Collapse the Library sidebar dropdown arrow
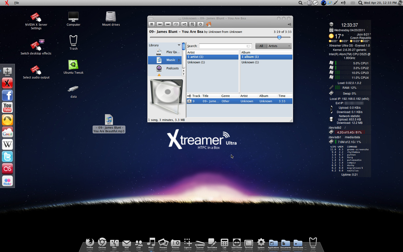Screen dimensions: 403x252 pos(179,45)
